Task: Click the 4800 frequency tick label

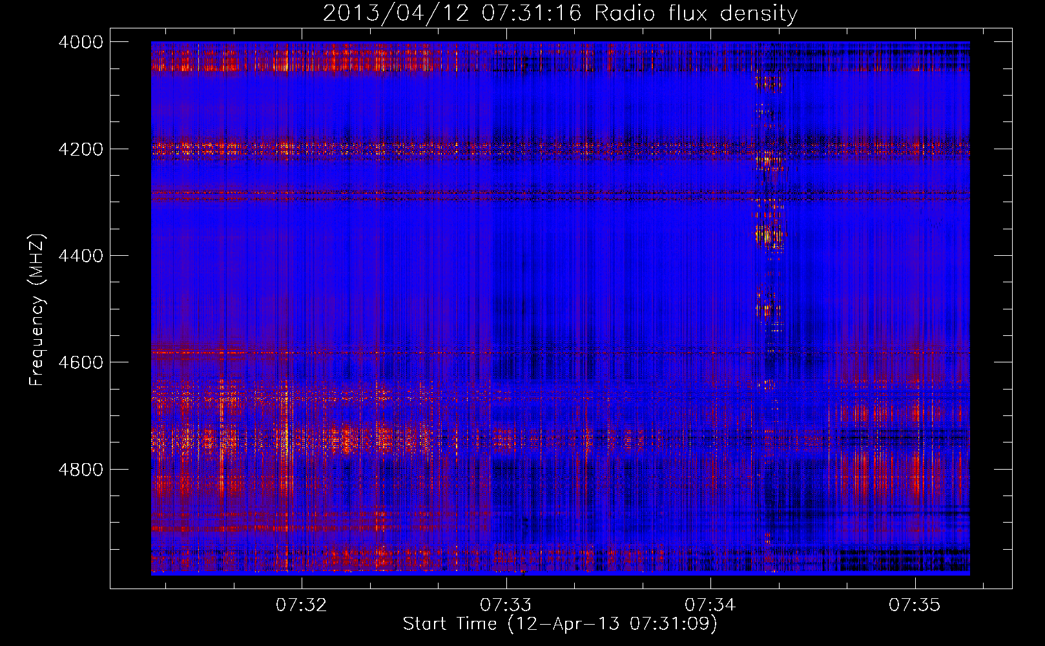Action: click(81, 470)
